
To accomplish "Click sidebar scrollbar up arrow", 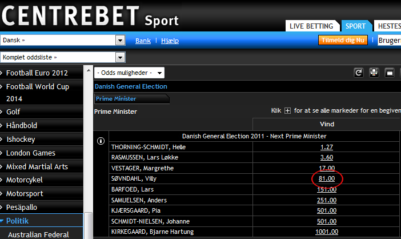I will click(89, 70).
